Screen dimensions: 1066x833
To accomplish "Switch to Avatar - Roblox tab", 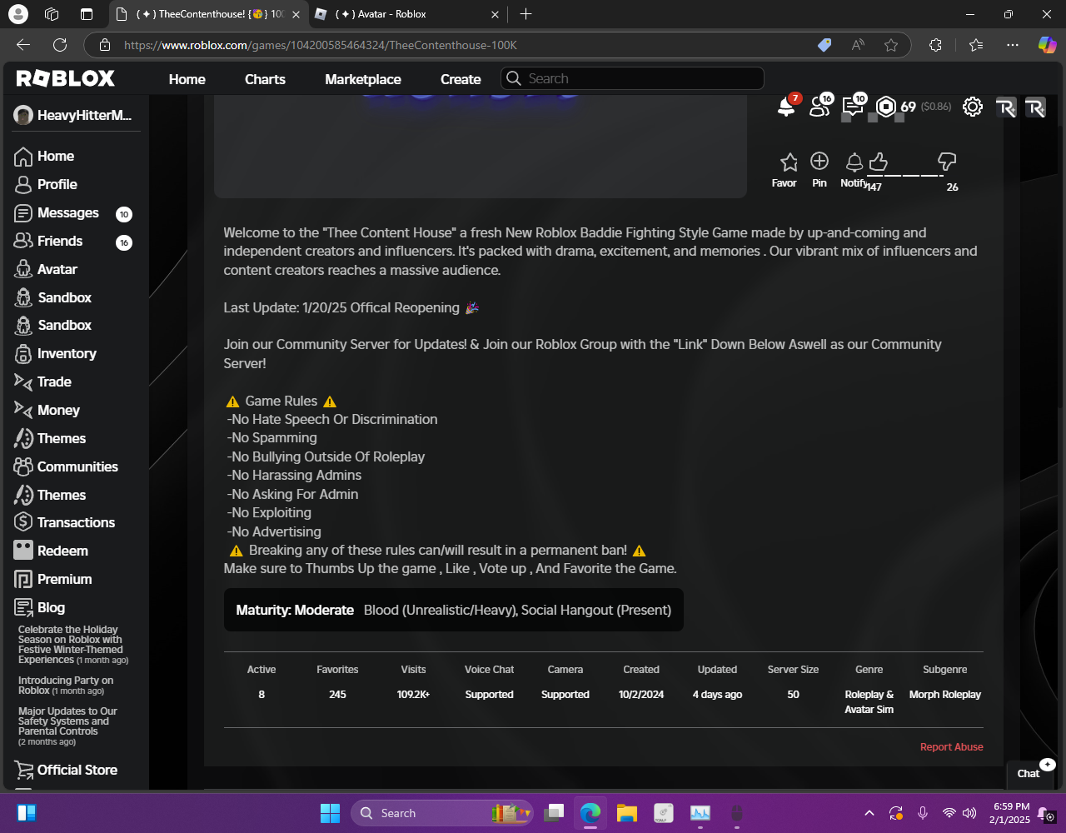I will click(x=408, y=14).
